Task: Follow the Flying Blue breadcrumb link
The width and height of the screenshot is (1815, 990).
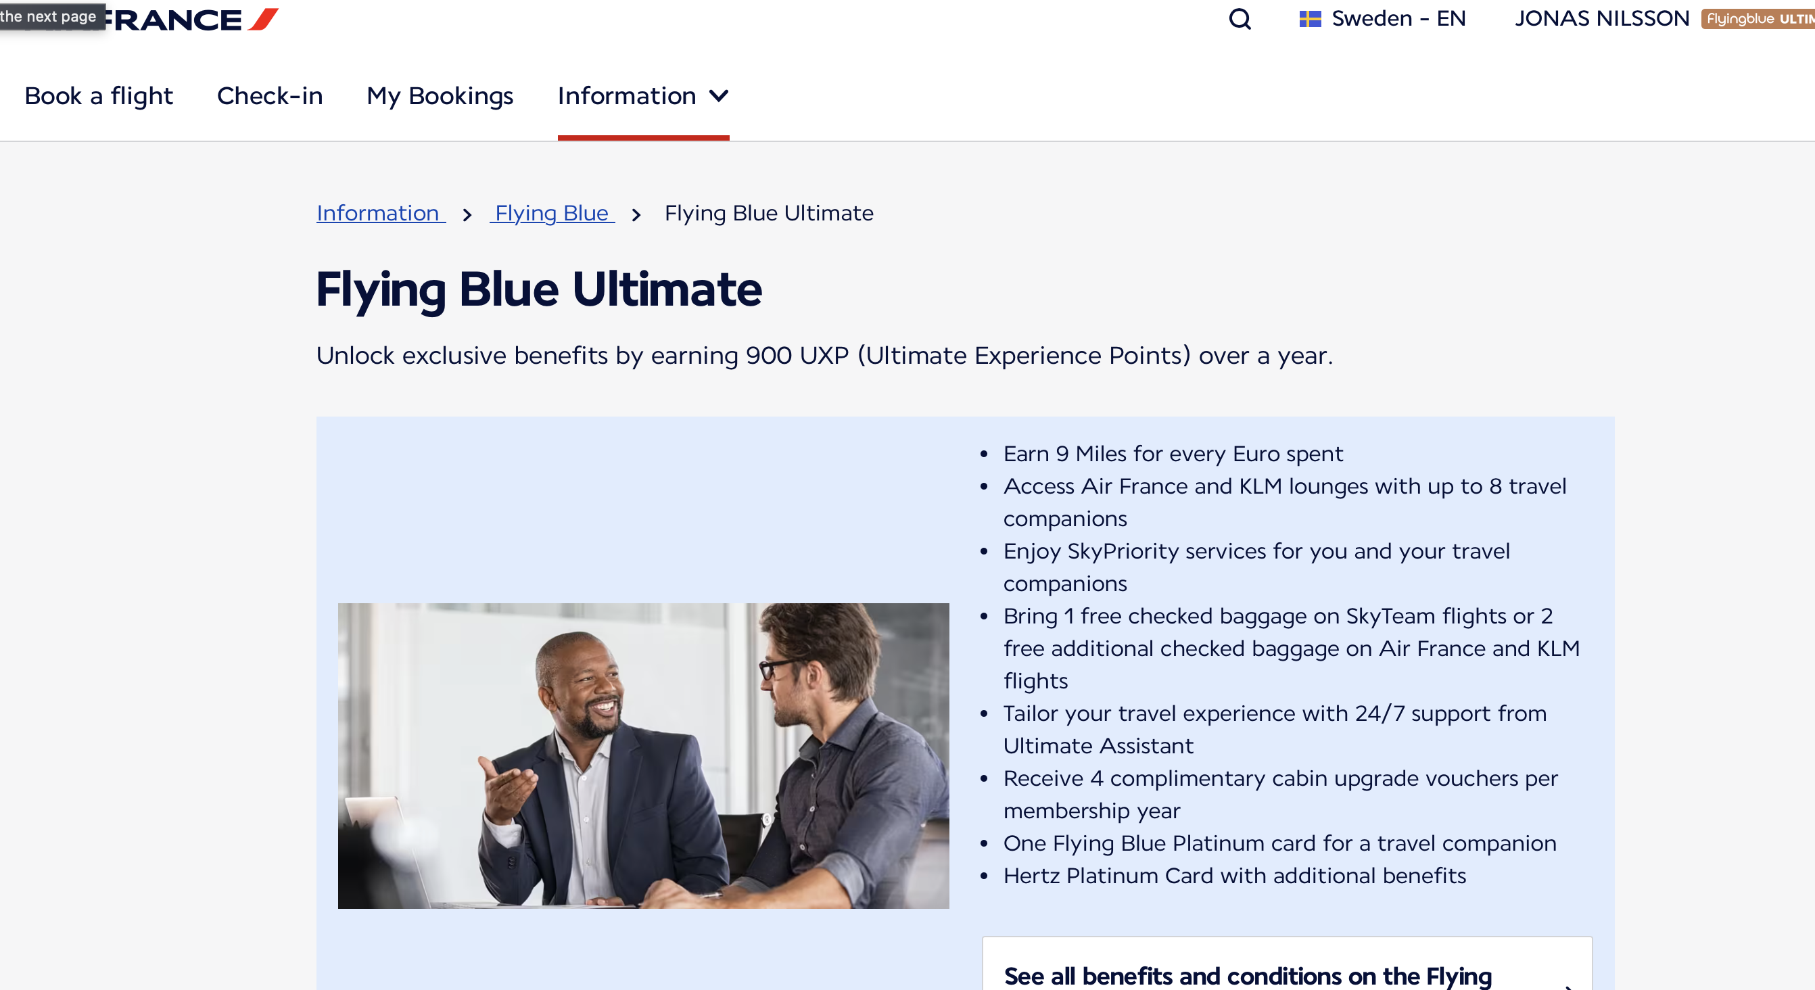Action: point(552,214)
